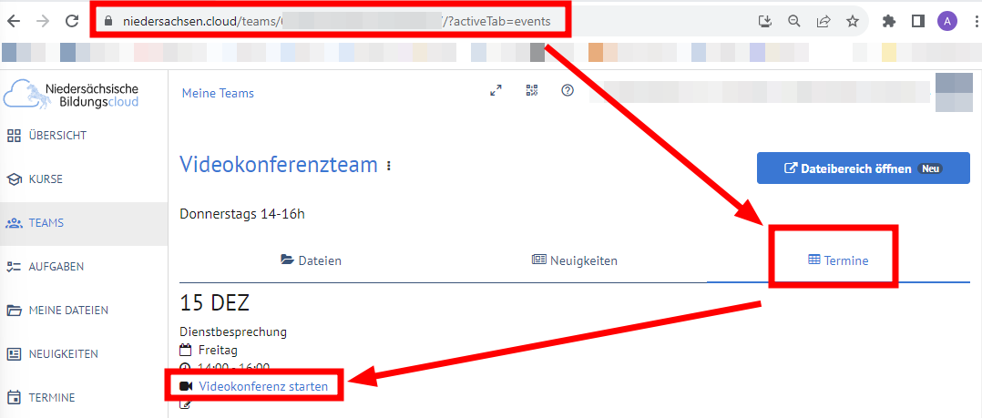Click the browser address bar URL

pos(336,21)
